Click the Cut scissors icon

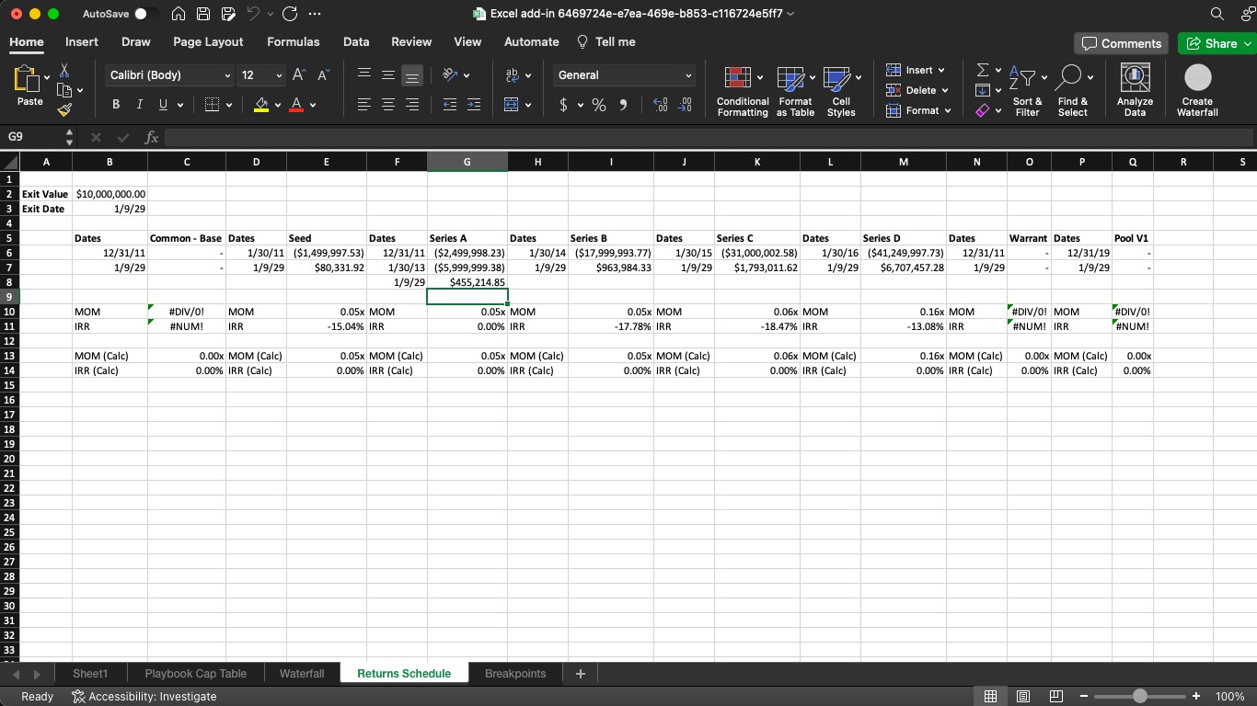click(64, 71)
